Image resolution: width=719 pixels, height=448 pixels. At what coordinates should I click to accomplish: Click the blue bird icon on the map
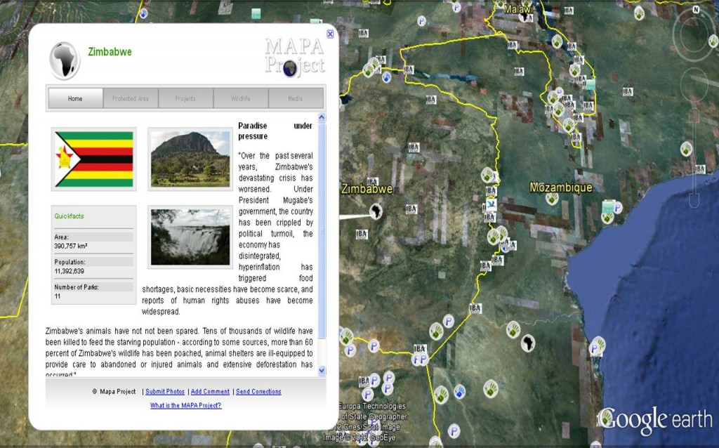pyautogui.click(x=491, y=204)
